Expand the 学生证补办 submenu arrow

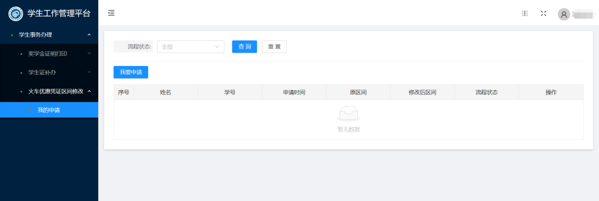[x=89, y=72]
